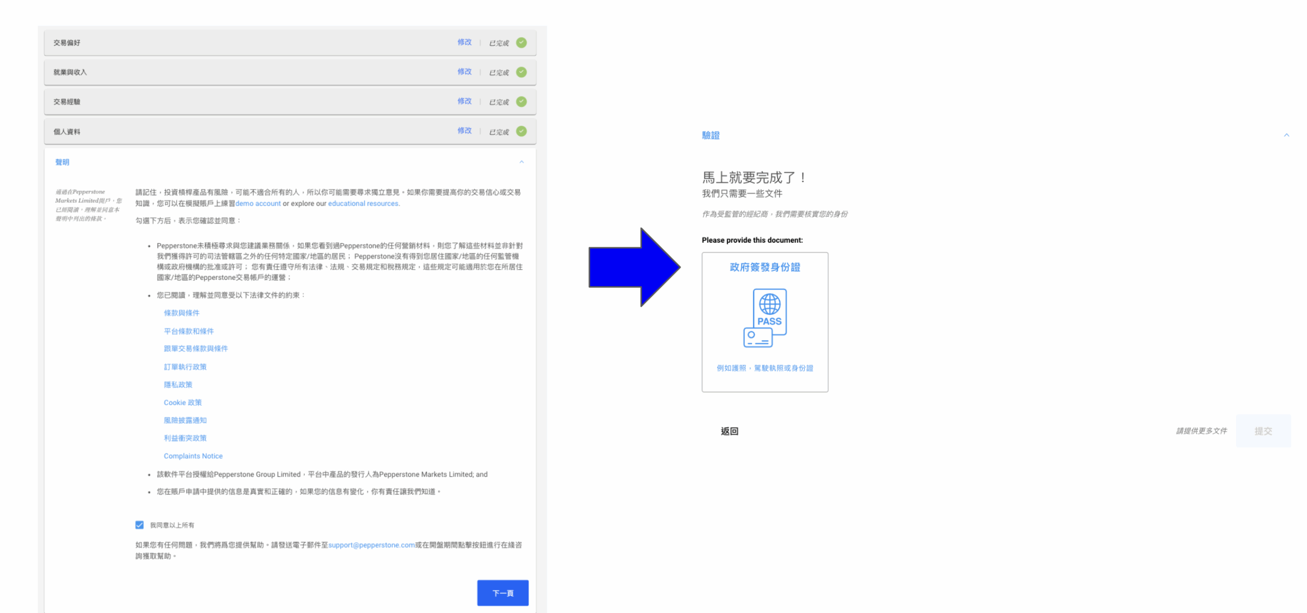Click green checkmark icon for 交易偏好
Screen dimensions: 1307x613
coord(521,43)
